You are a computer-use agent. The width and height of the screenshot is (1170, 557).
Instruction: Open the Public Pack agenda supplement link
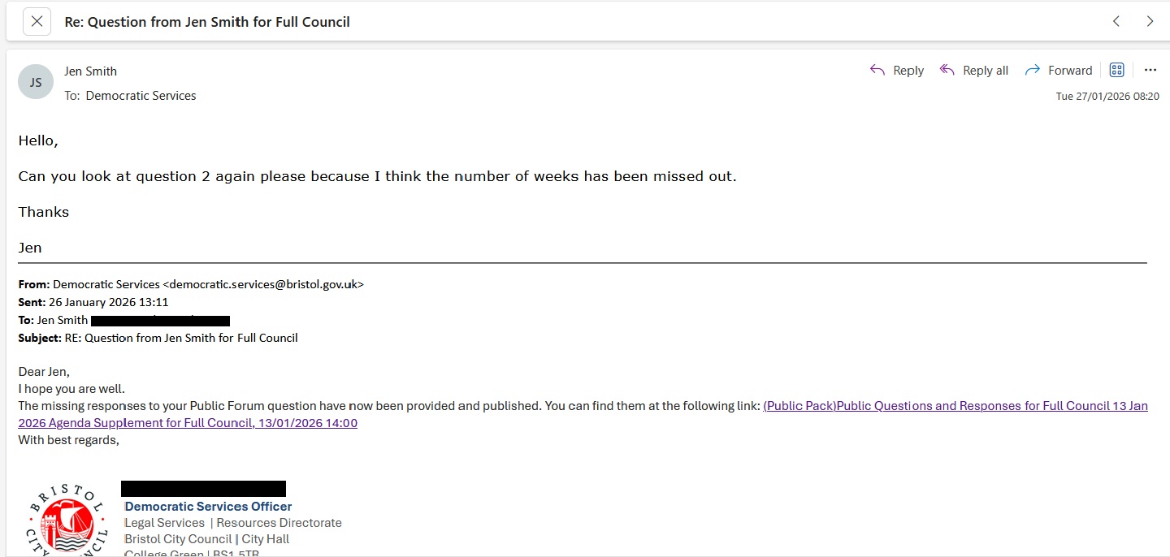pos(955,406)
